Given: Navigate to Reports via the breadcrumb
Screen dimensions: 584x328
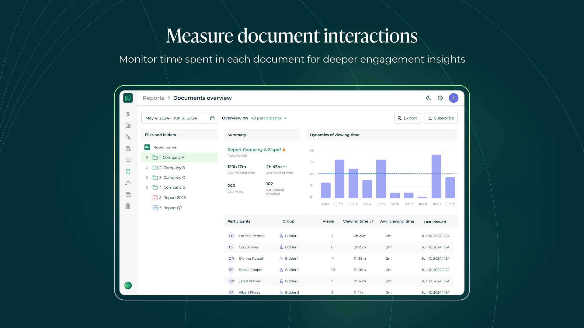Looking at the screenshot, I should [154, 98].
